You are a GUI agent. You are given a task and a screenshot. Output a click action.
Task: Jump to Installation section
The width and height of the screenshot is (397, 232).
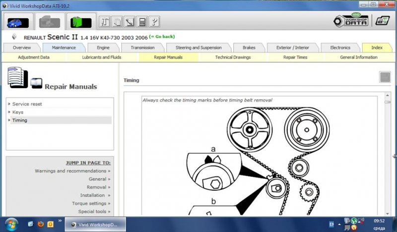point(95,195)
